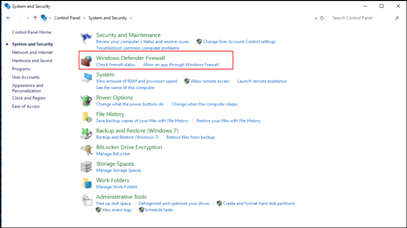The height and width of the screenshot is (228, 407).
Task: Click the BitLocker Drive Encryption key icon
Action: [x=86, y=150]
